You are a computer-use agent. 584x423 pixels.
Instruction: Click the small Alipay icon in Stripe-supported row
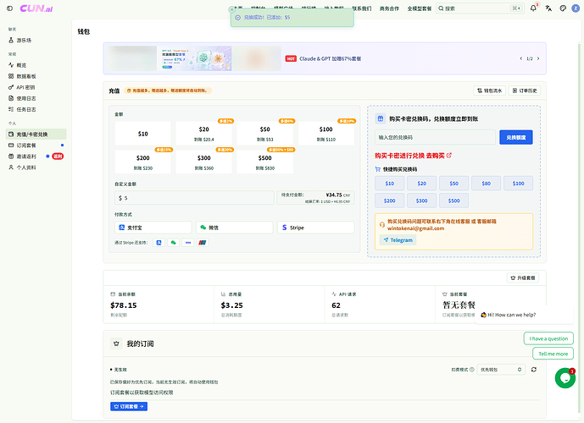pos(159,243)
